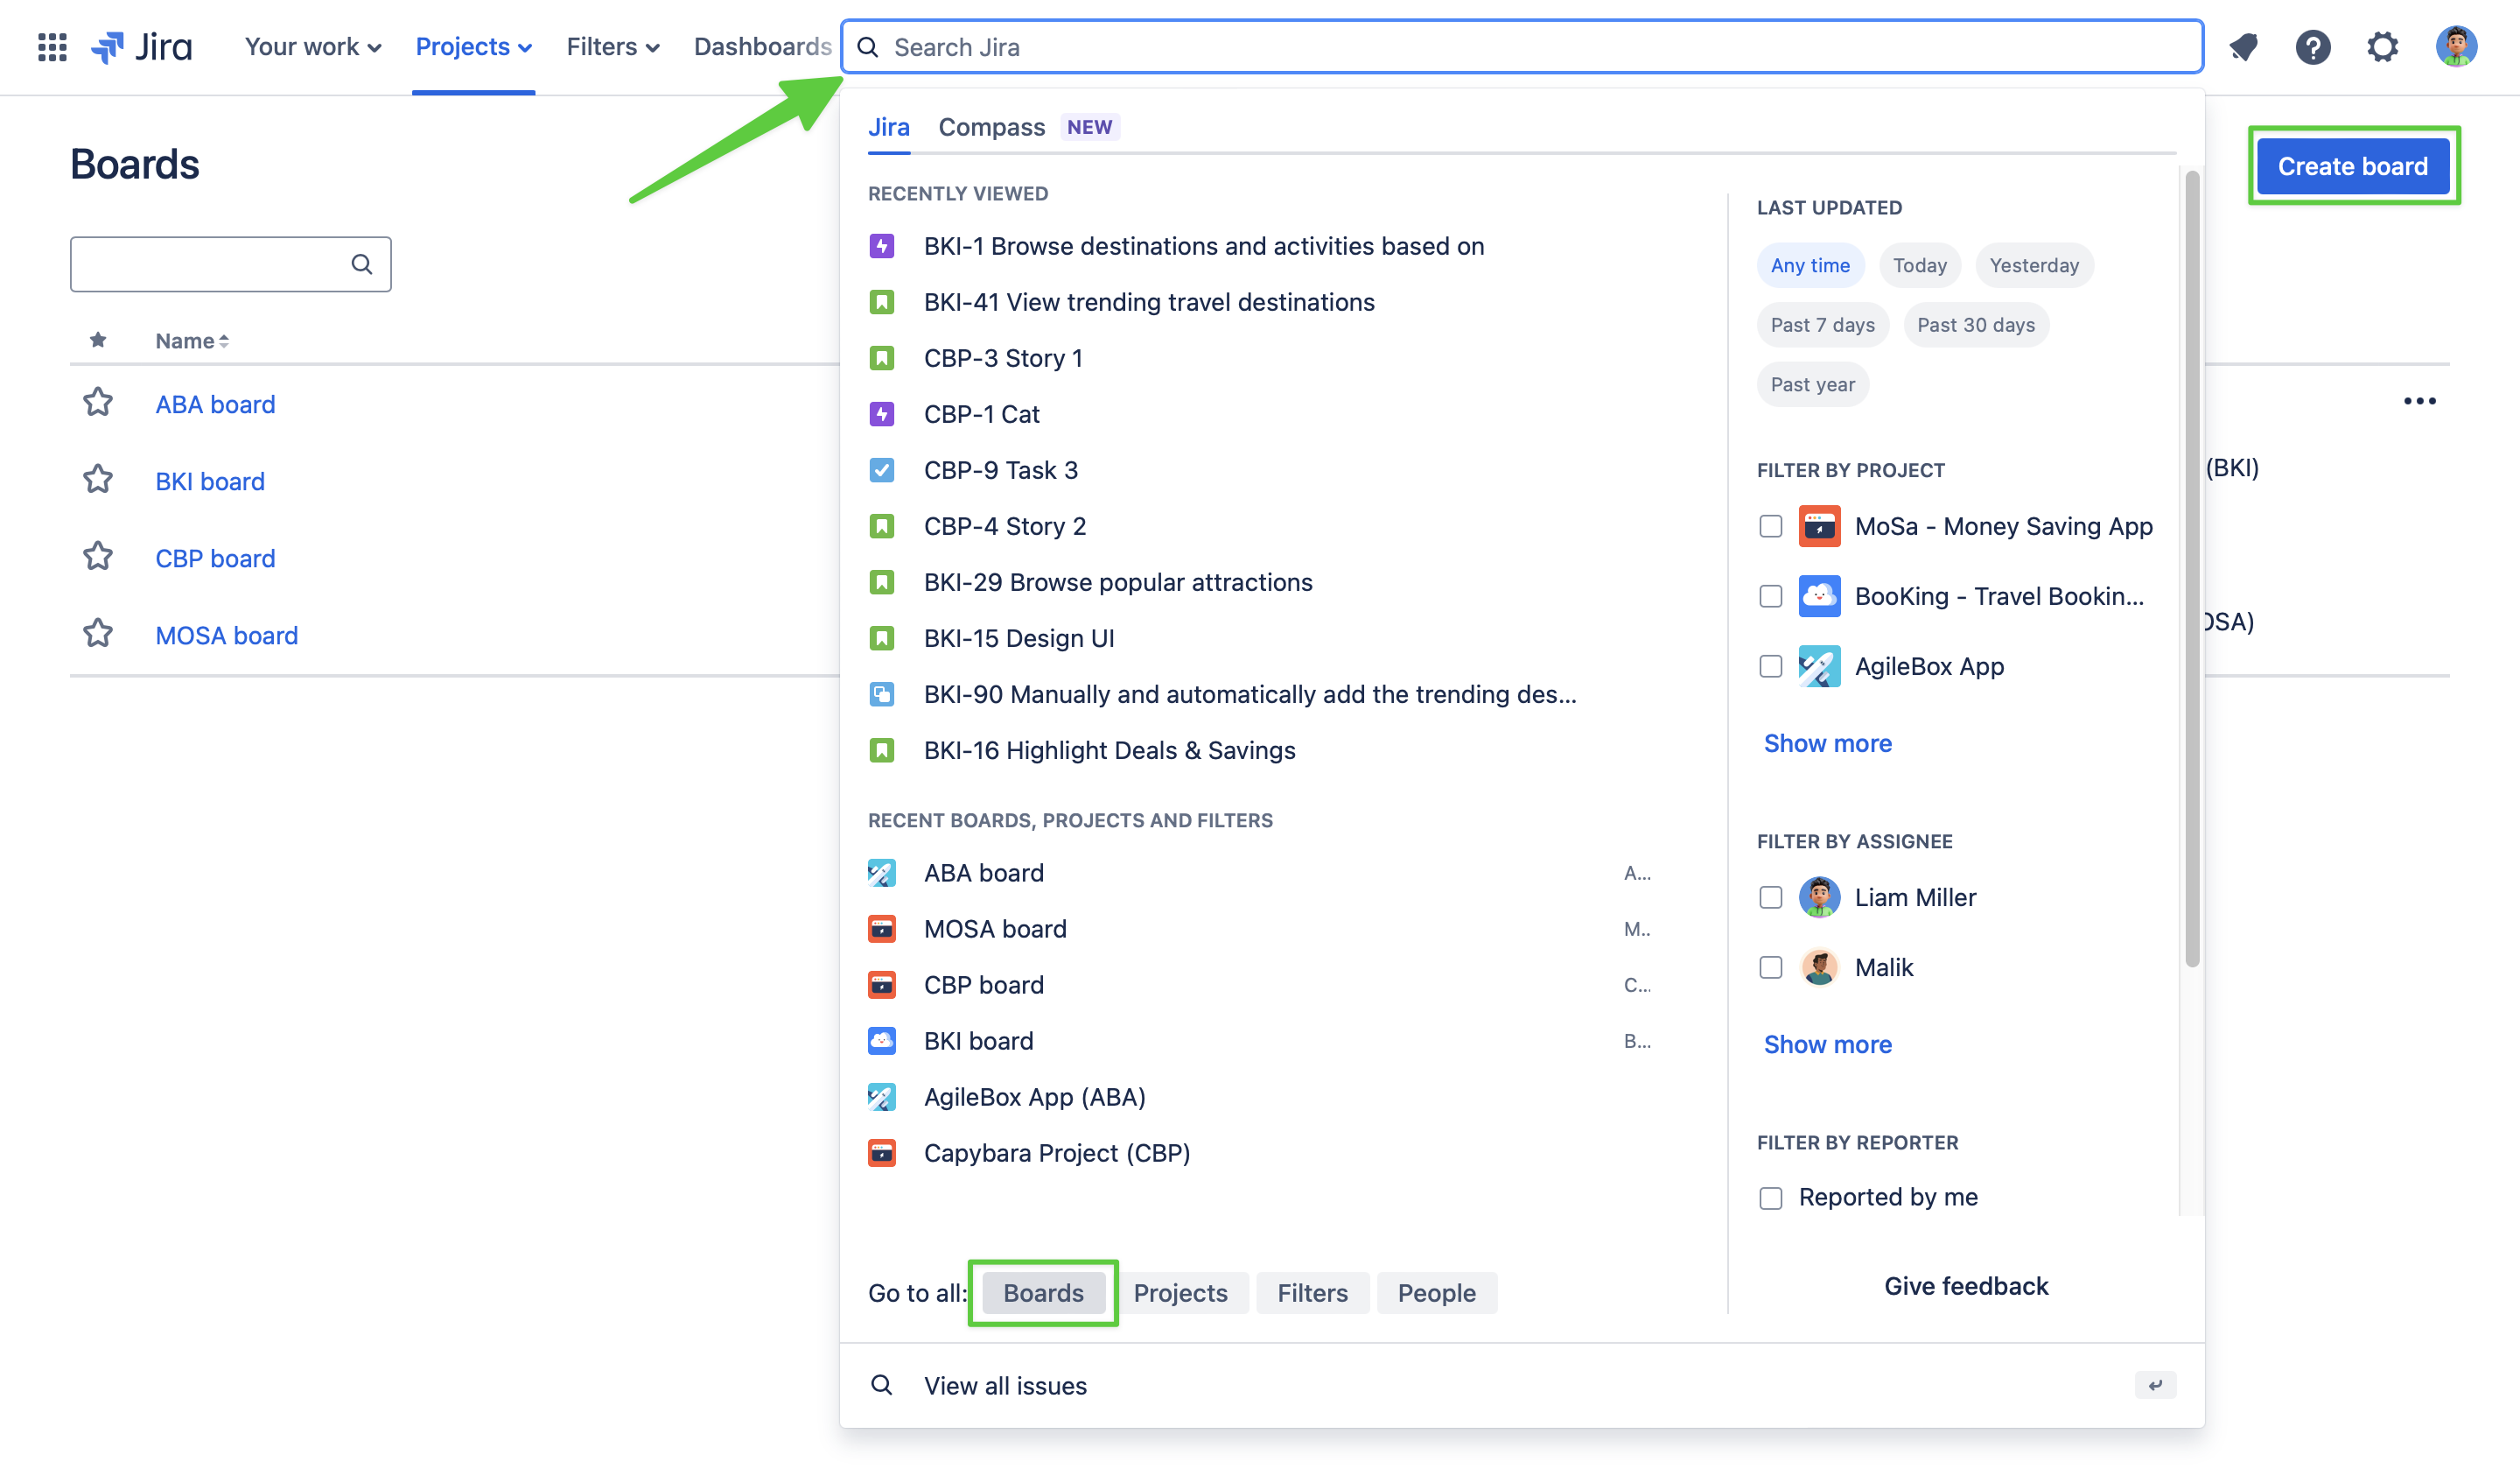This screenshot has width=2520, height=1483.
Task: Expand the Your work dropdown
Action: tap(313, 47)
